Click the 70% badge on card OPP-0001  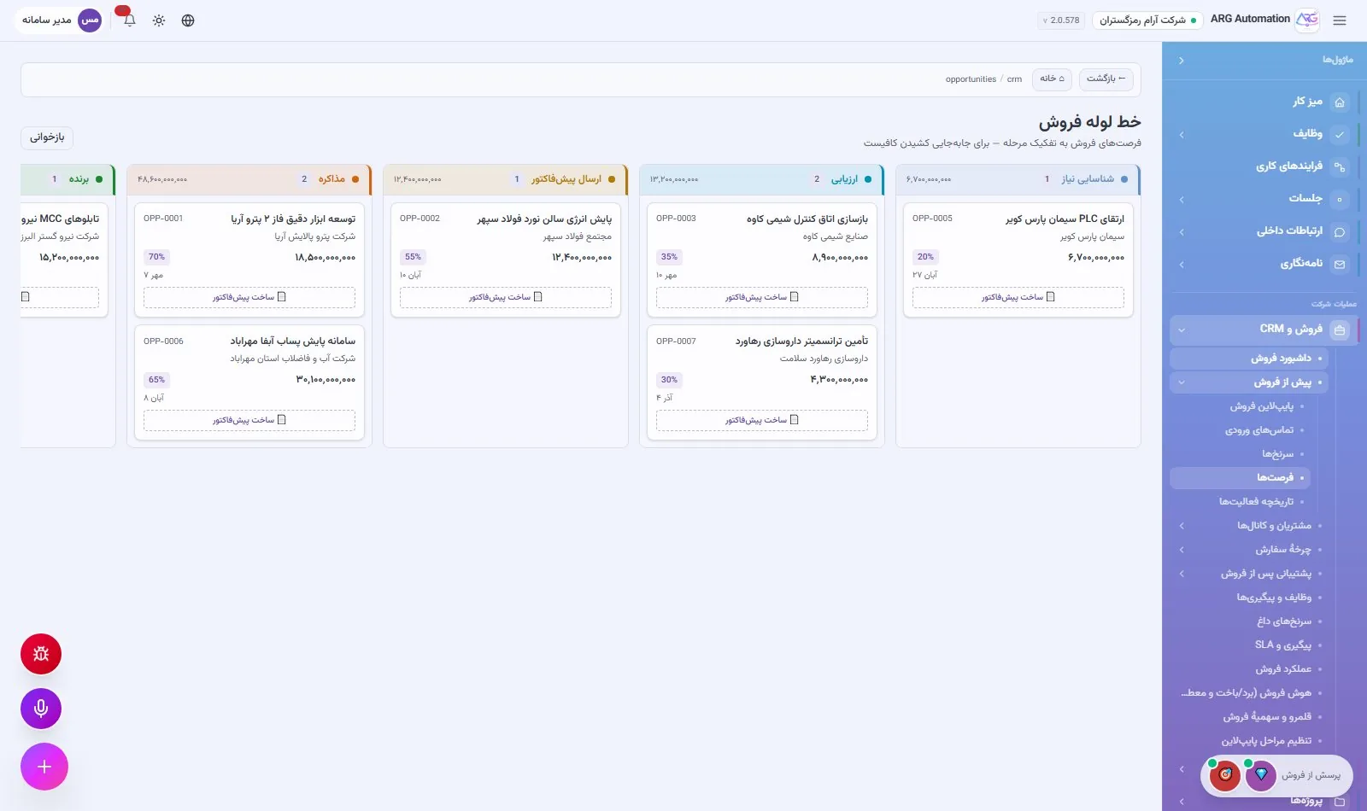[x=156, y=257]
